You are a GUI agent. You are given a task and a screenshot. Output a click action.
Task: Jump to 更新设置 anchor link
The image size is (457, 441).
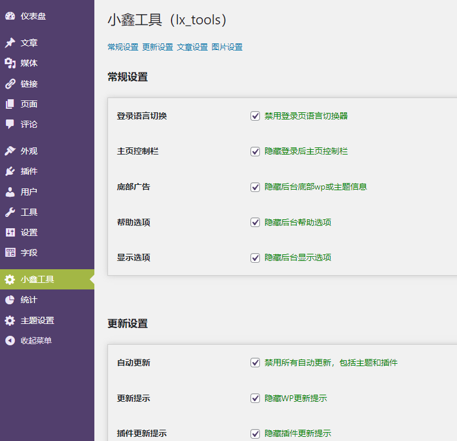coord(158,47)
